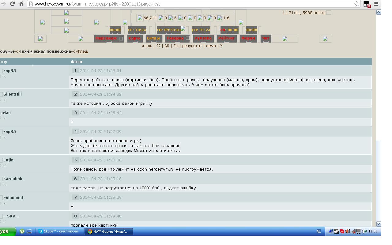Click the 'мечи' shortcut link
Screen dimensions: 392x245
point(211,46)
